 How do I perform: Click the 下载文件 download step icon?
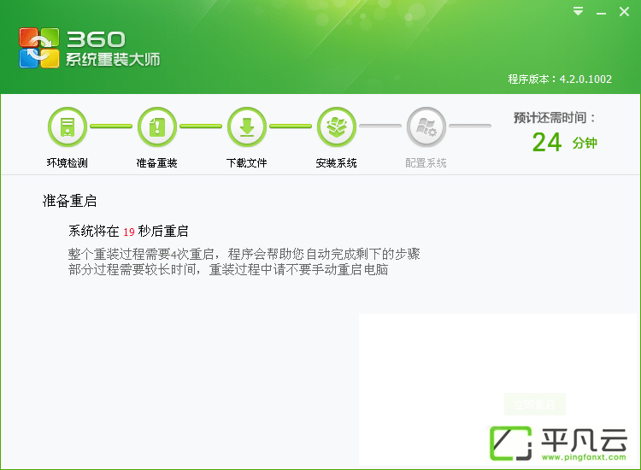247,127
